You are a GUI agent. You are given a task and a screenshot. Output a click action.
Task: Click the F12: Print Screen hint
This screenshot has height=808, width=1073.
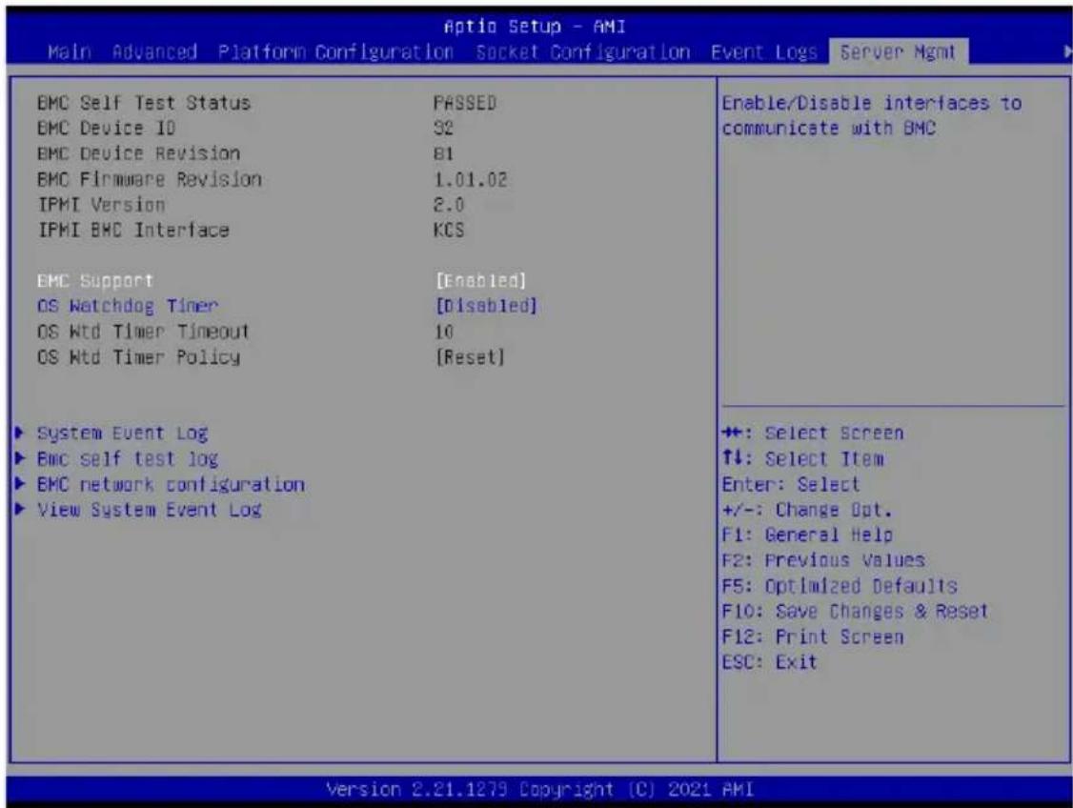tap(813, 637)
